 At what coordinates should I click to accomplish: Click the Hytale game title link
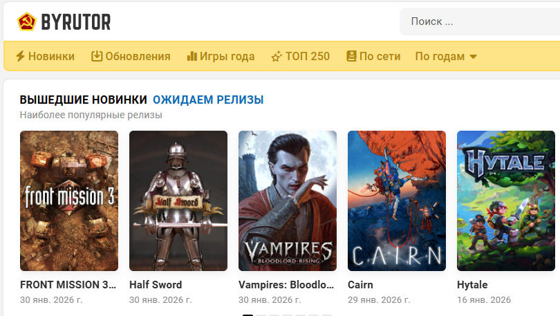472,285
